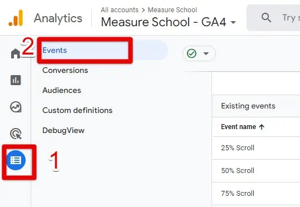Open Conversions menu item
The image size is (300, 207).
pos(65,70)
